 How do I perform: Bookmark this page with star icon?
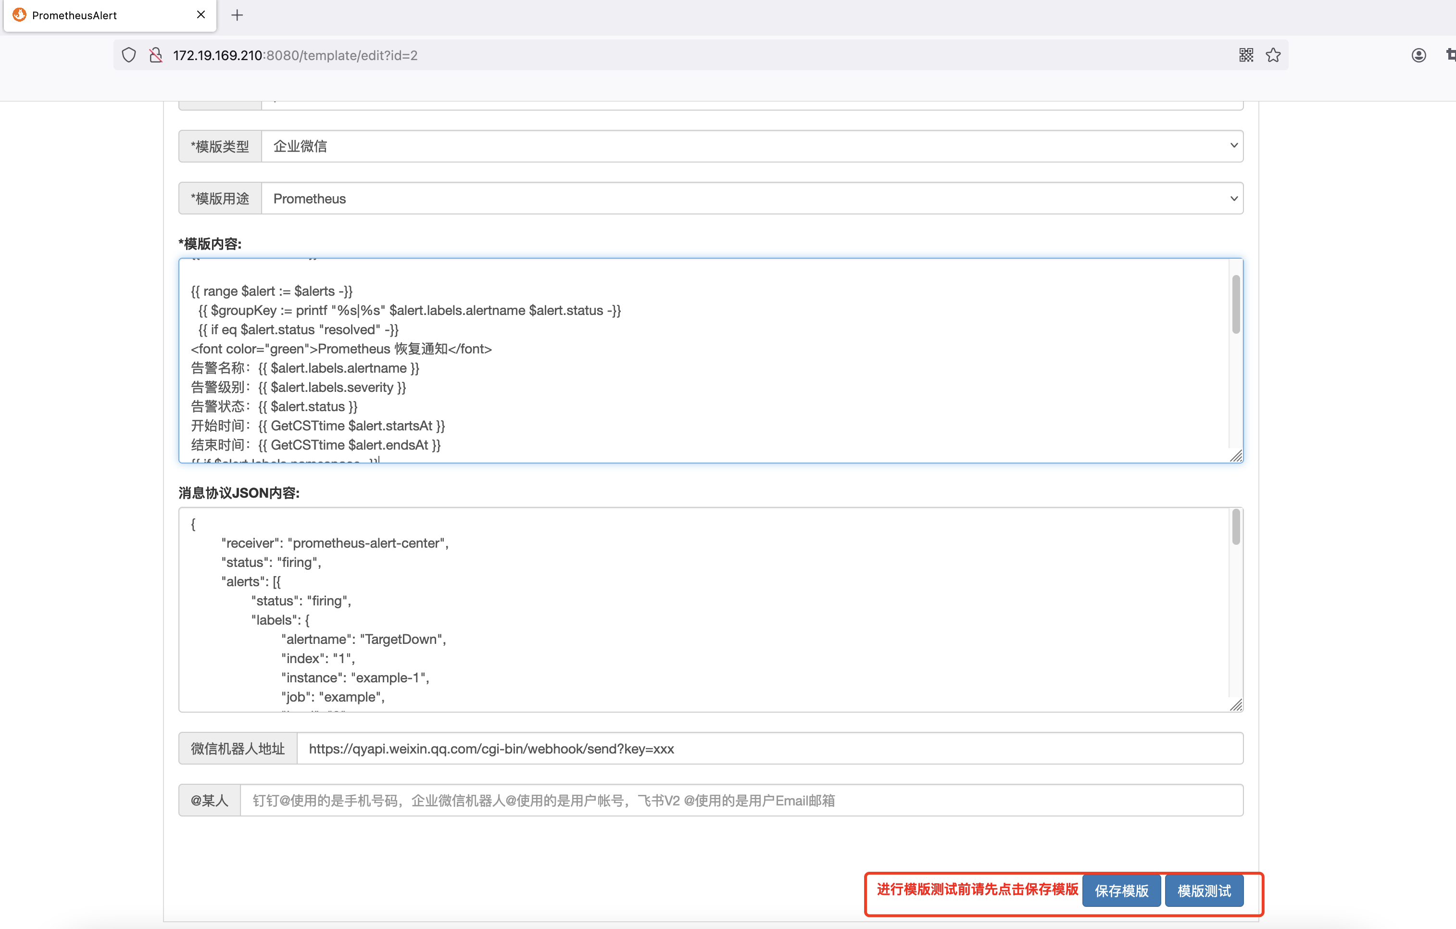pyautogui.click(x=1273, y=55)
